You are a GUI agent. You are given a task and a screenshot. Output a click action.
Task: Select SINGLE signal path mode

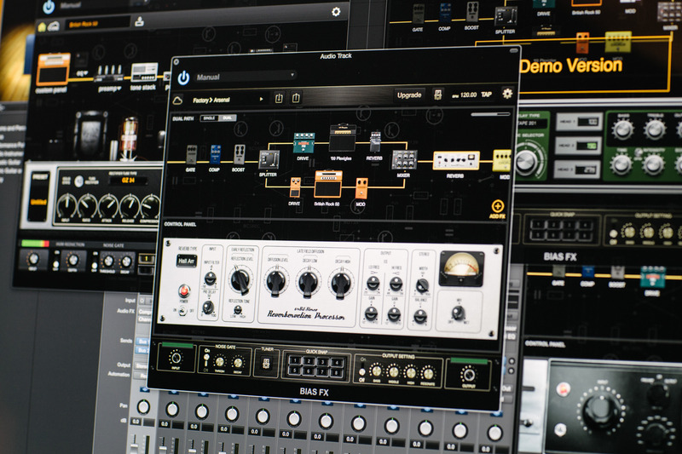click(x=209, y=118)
